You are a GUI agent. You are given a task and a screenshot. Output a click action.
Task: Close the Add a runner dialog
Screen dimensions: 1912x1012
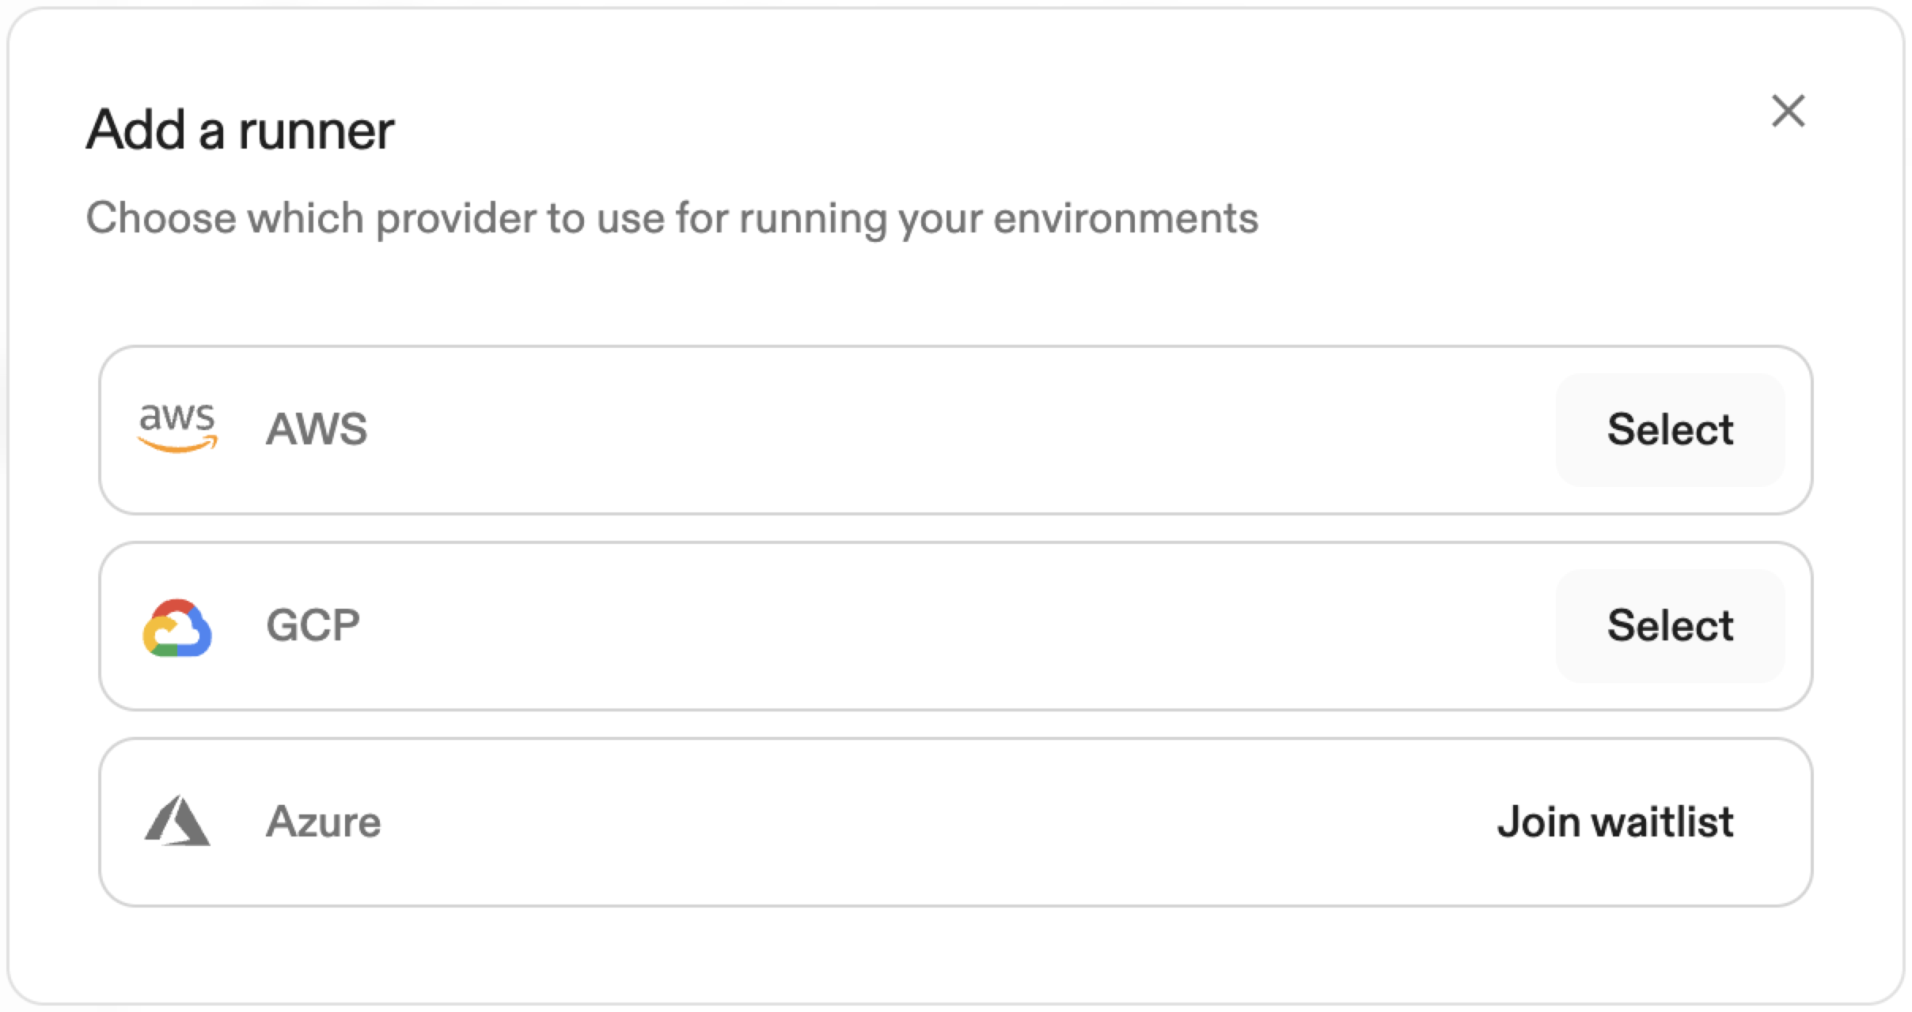coord(1788,111)
